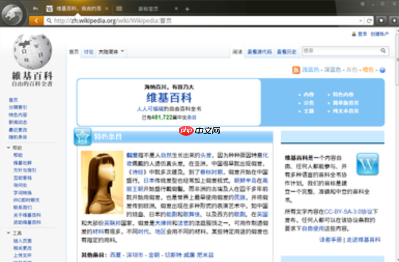Open the 大陆简体 language variant dropdown
Viewport: 399px width, 262px height.
tap(111, 52)
